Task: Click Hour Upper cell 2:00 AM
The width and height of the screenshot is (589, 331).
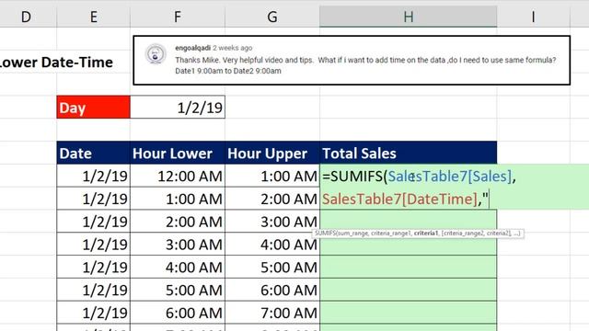Action: [x=272, y=199]
